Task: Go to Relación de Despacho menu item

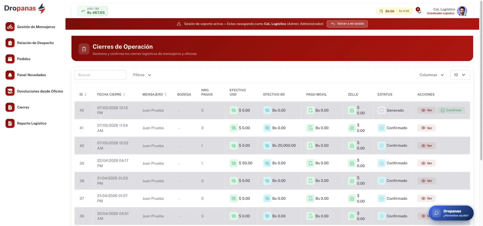Action: click(35, 43)
